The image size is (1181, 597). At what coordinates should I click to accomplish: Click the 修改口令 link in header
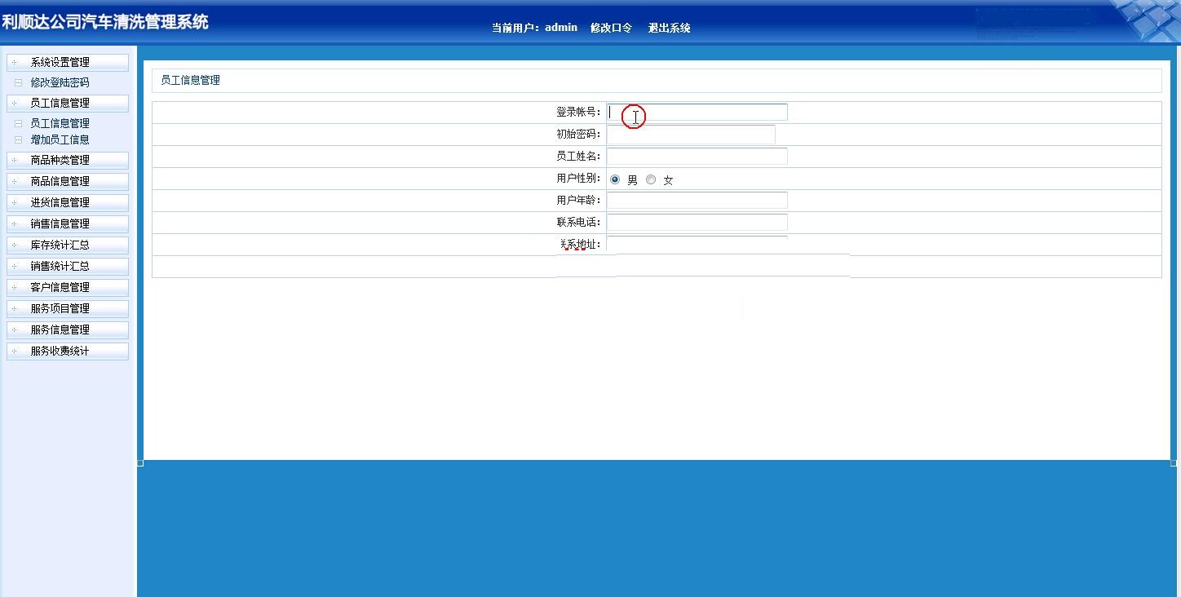tap(611, 28)
